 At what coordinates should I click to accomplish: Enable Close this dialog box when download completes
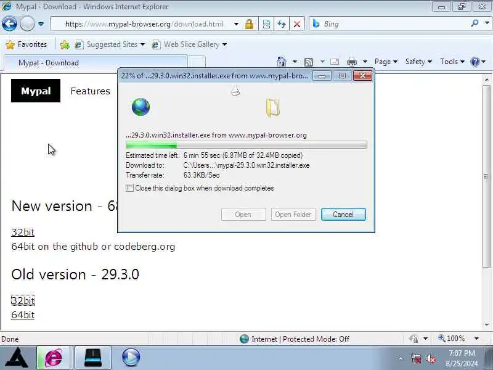[129, 188]
